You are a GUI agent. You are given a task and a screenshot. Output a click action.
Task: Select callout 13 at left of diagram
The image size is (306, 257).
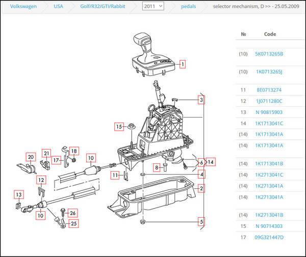[x=18, y=195]
